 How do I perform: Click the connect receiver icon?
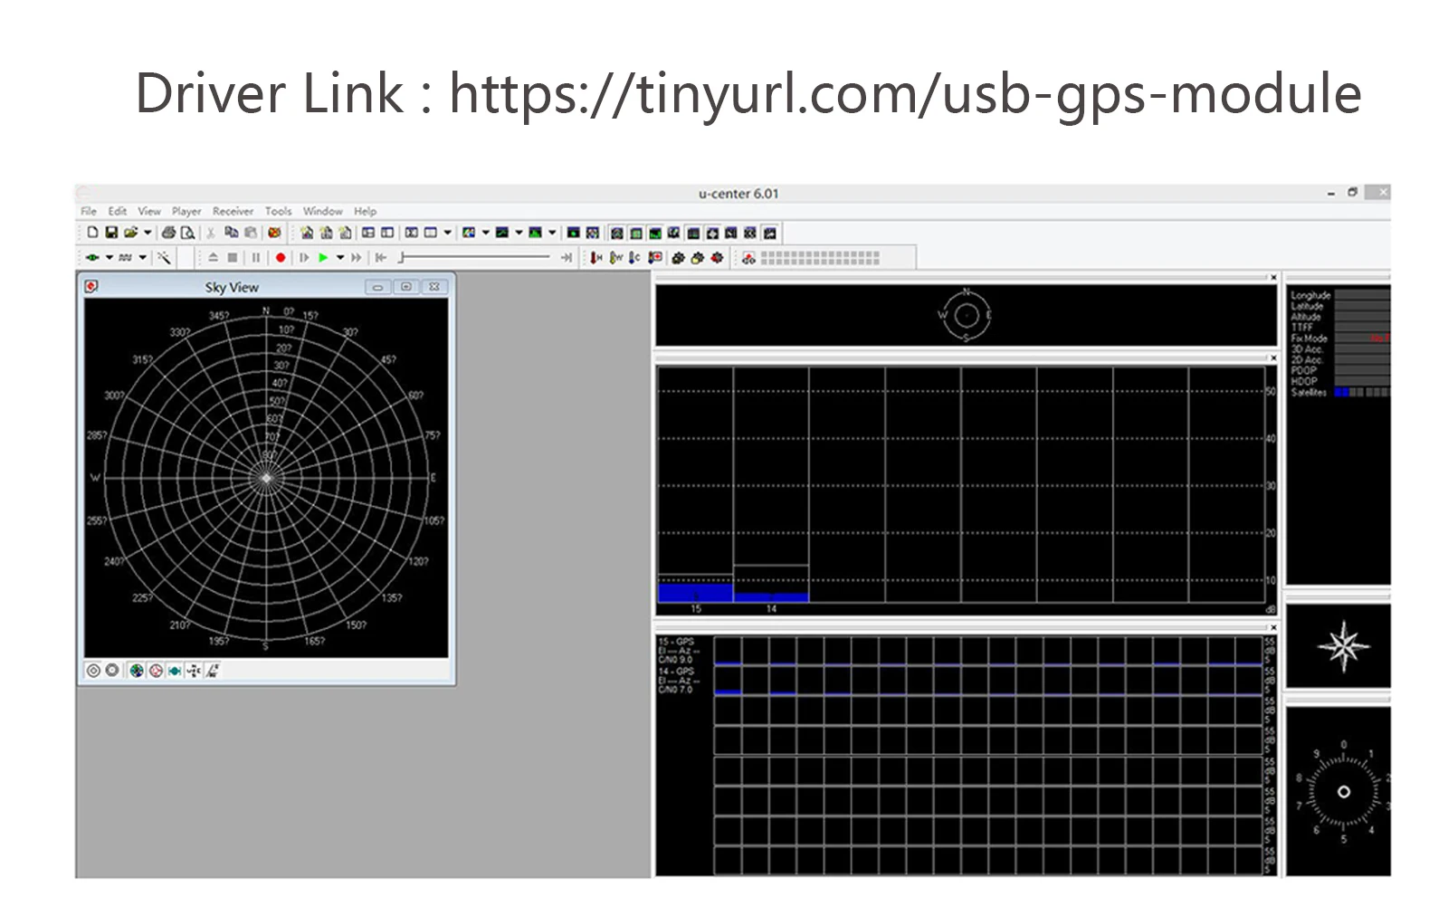[92, 258]
